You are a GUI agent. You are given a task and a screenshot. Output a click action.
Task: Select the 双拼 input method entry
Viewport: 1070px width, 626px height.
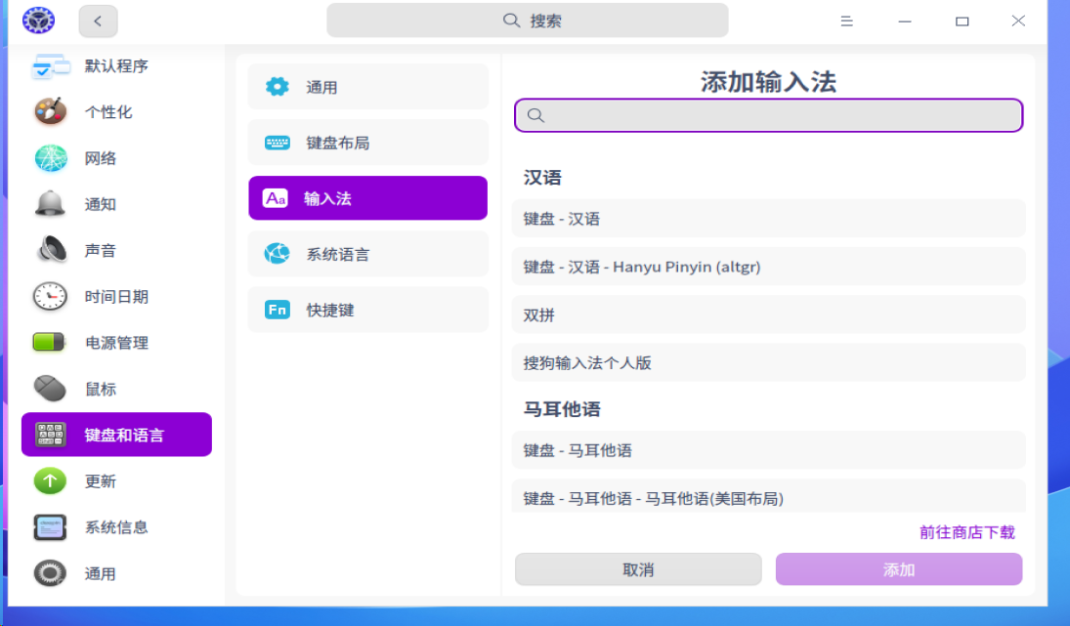click(768, 315)
